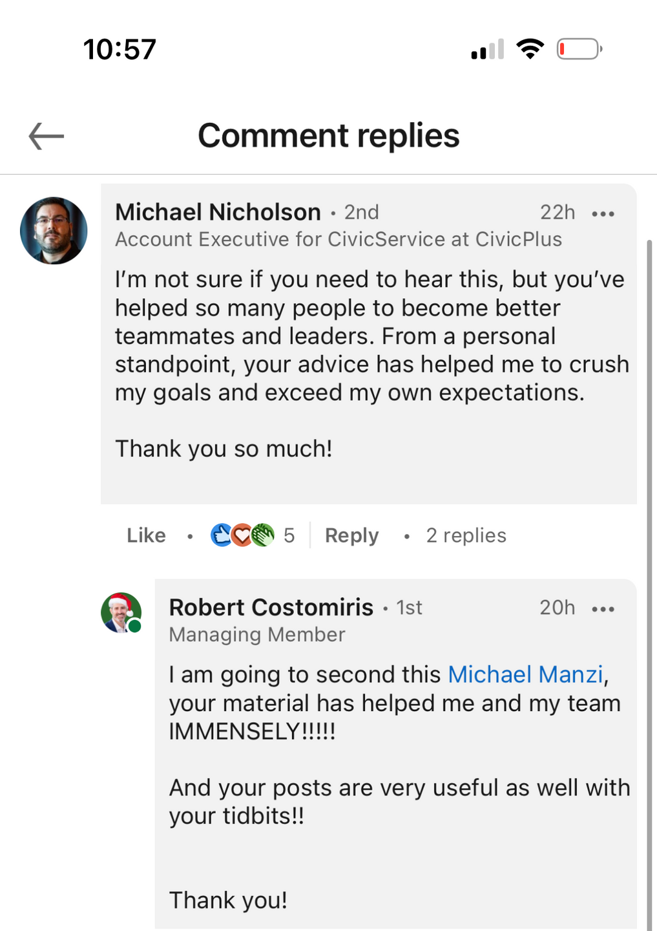Tap the cellular signal bars icon
The image size is (657, 931).
pyautogui.click(x=488, y=50)
